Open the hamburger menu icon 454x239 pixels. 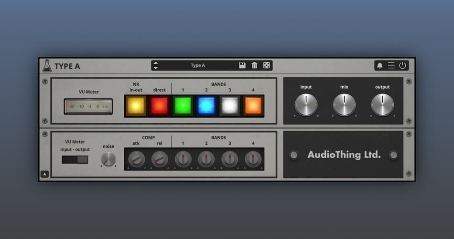[391, 65]
